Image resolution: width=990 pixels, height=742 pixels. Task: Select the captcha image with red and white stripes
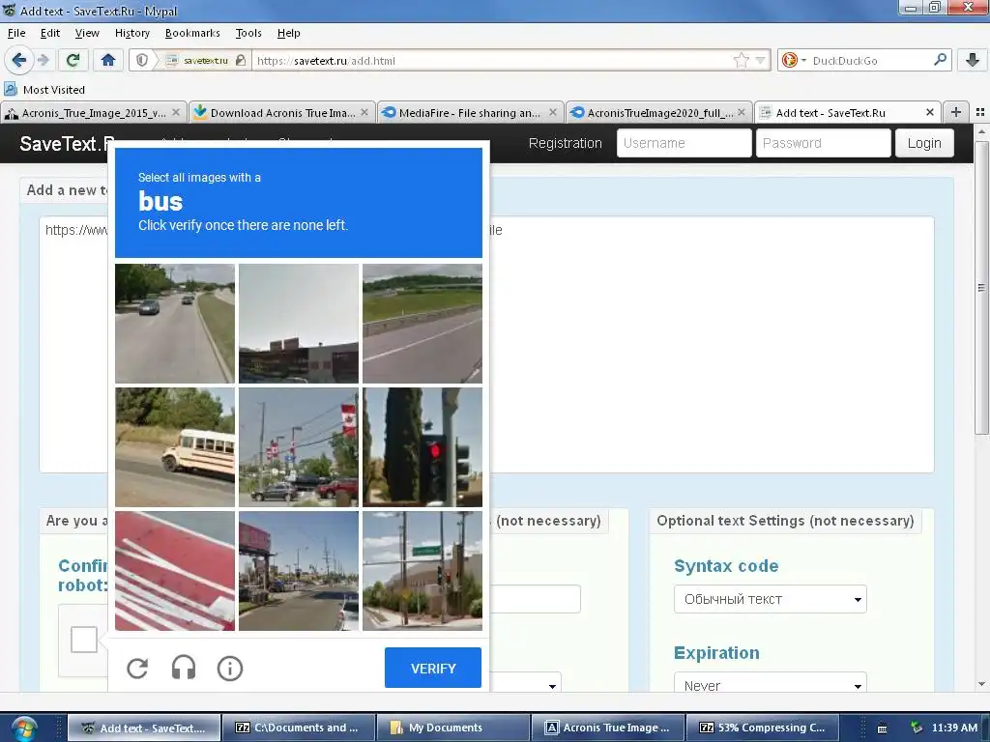(x=175, y=571)
